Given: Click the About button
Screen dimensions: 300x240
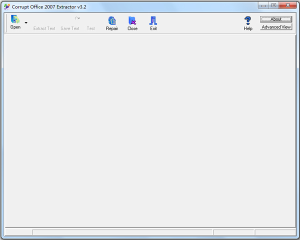Looking at the screenshot, I should pos(276,19).
